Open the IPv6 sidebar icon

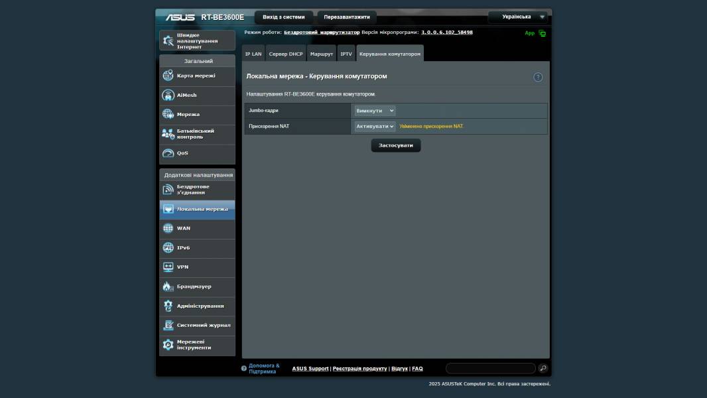point(168,247)
